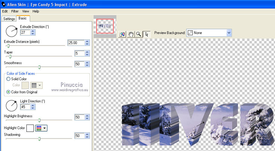Click the Taper slider handle
The height and width of the screenshot is (151, 275).
tap(10, 57)
